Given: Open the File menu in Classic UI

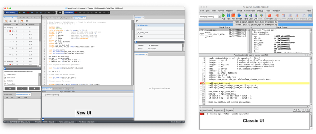Looking at the screenshot, I should [202, 11].
